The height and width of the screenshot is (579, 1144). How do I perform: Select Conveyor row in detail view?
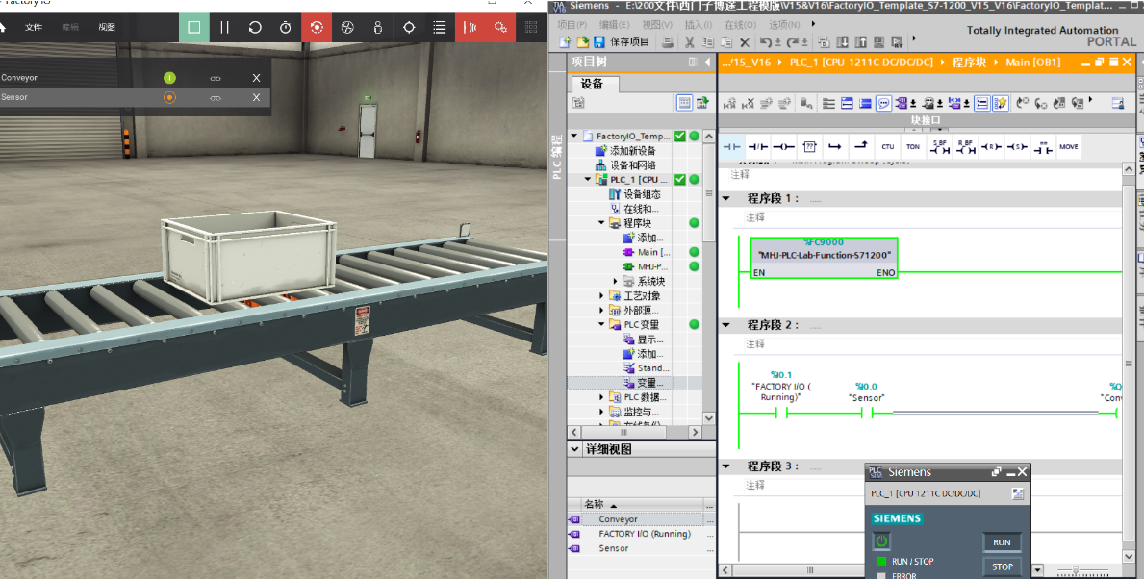pos(618,519)
